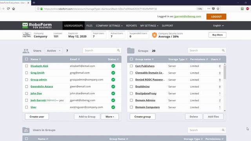Close the RoboForm Everywhere browser tab

tap(28, 3)
